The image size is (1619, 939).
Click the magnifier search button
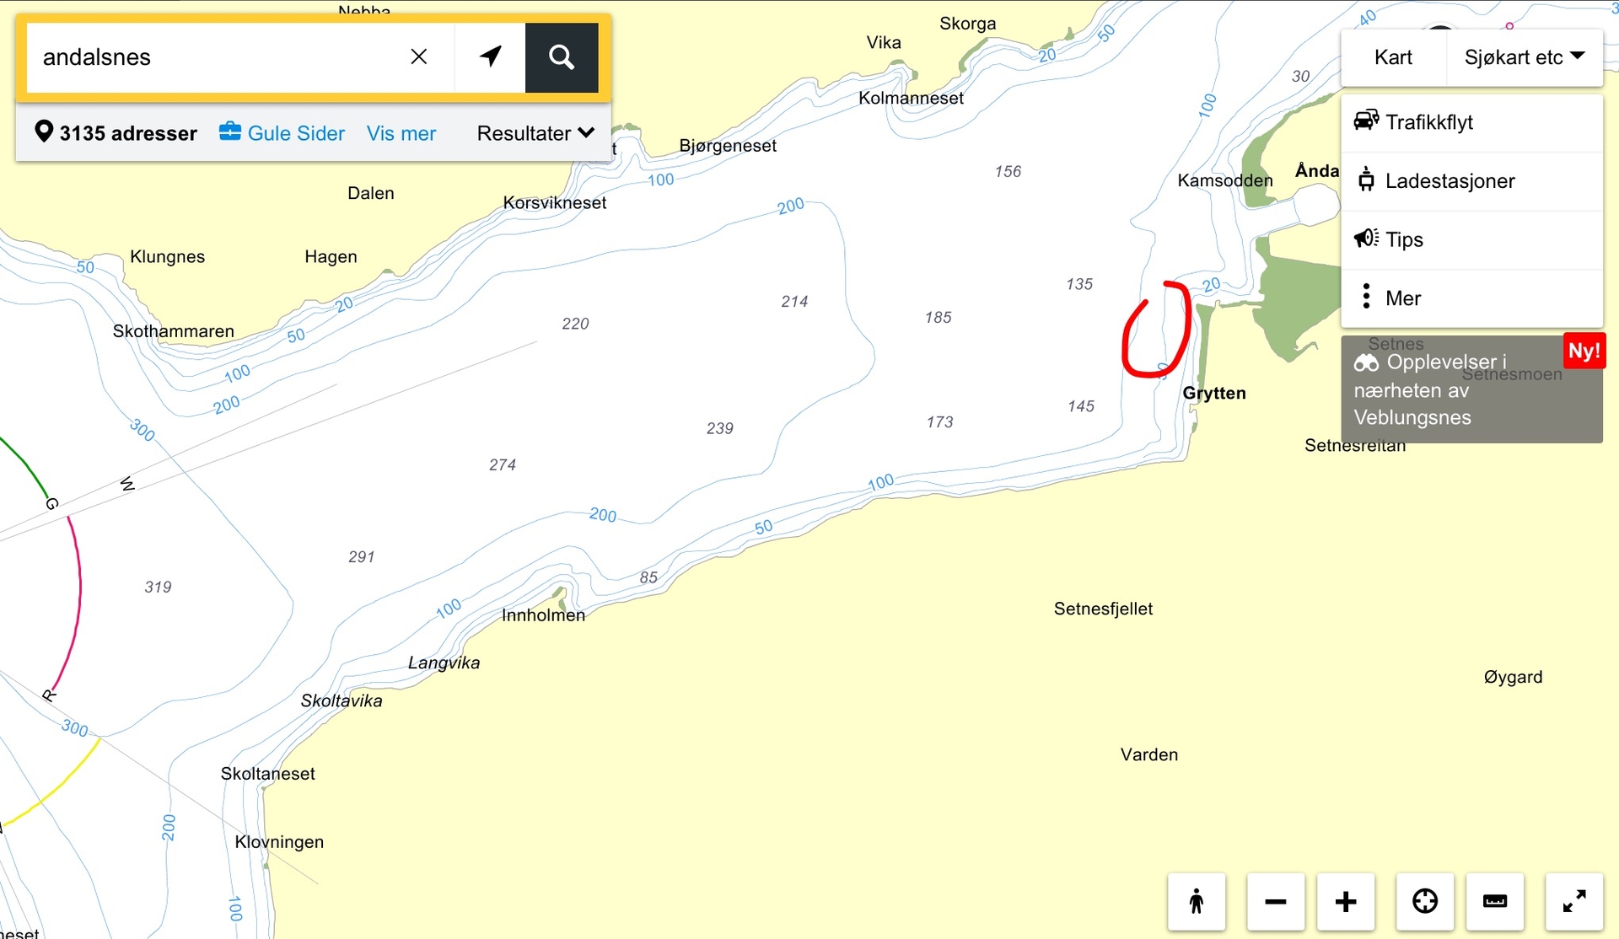tap(562, 57)
